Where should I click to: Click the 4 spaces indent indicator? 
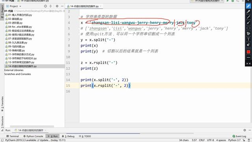click(x=221, y=140)
